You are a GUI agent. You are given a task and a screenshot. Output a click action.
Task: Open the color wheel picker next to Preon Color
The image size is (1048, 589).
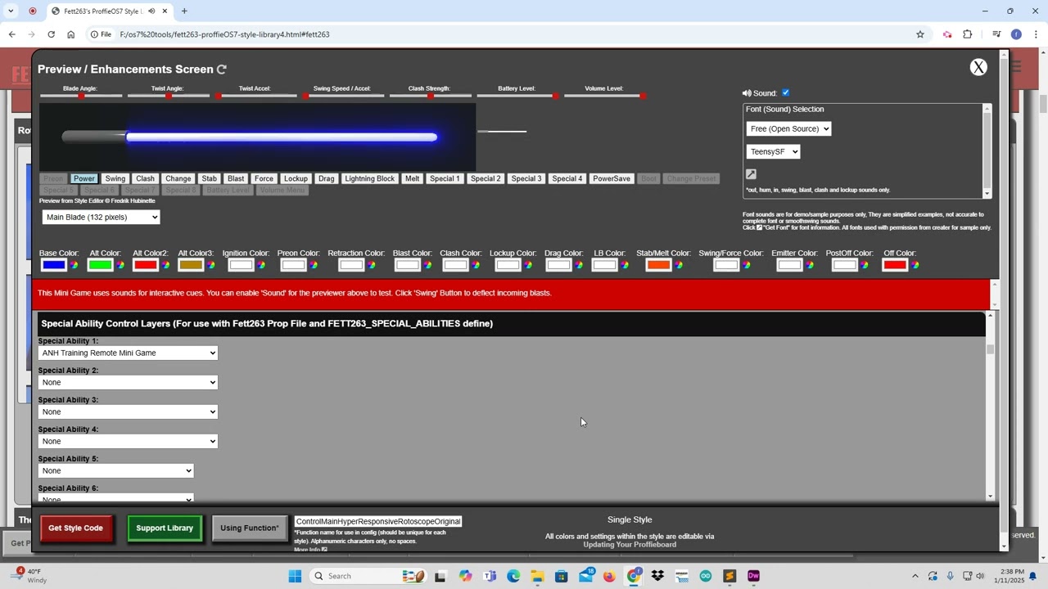(x=314, y=265)
